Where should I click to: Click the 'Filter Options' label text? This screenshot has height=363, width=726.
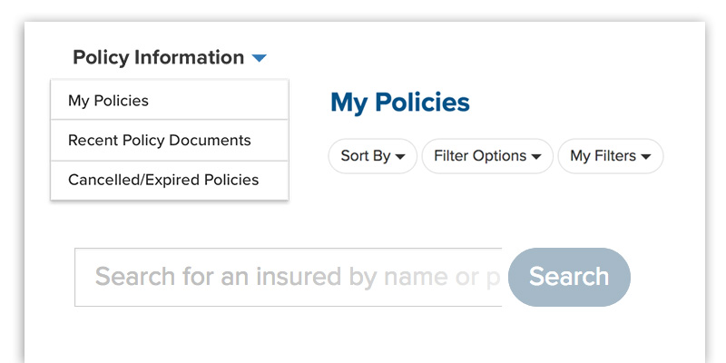[480, 156]
